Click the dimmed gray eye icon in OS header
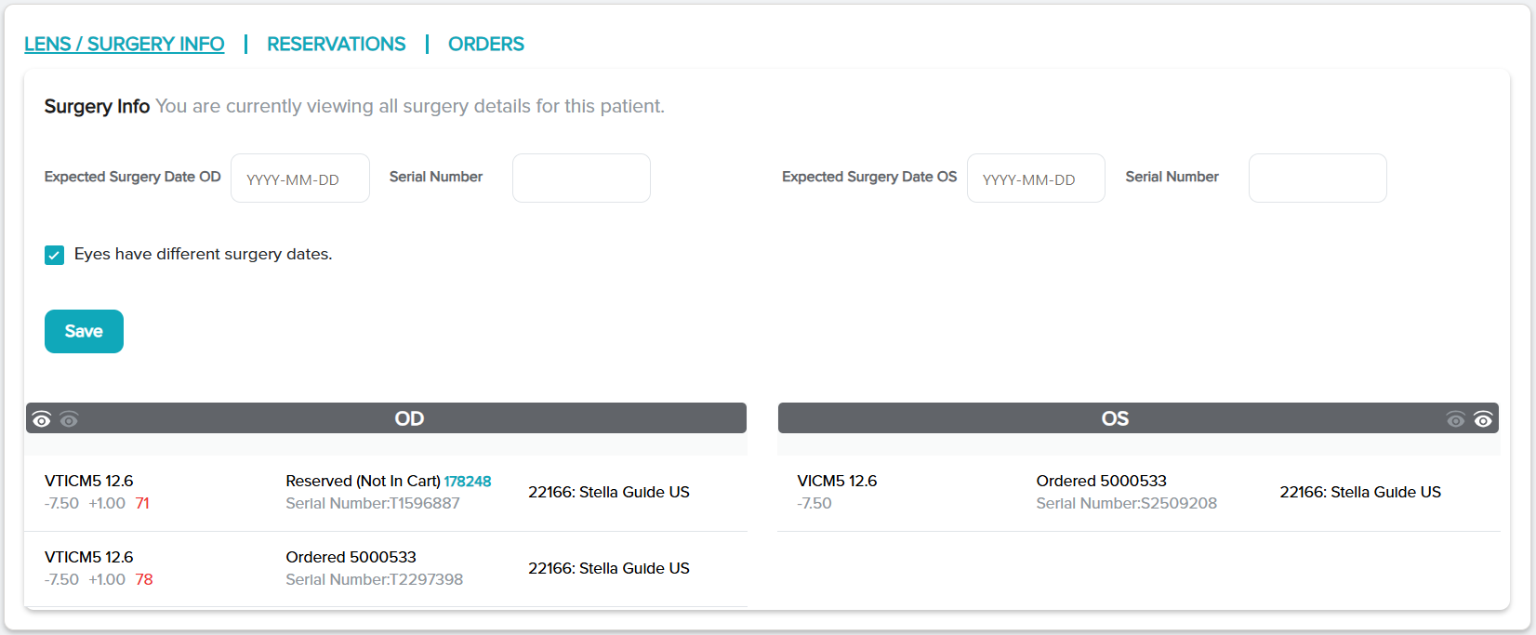Viewport: 1536px width, 635px height. coord(1455,419)
